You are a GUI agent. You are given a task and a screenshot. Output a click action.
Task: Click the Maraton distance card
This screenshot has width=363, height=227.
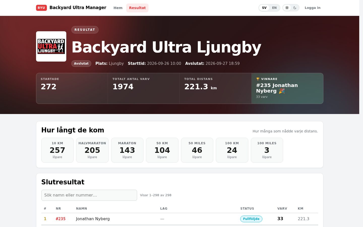(x=127, y=150)
